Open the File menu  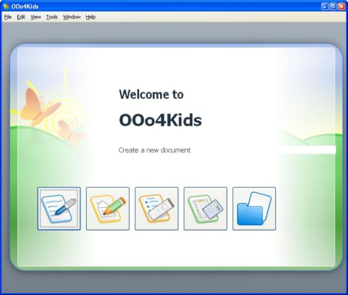coord(8,17)
